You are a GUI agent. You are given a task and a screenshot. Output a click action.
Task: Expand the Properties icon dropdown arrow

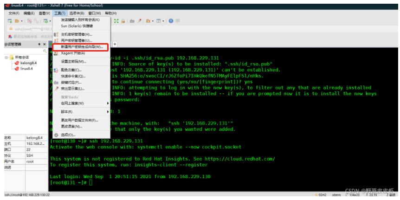click(50, 21)
